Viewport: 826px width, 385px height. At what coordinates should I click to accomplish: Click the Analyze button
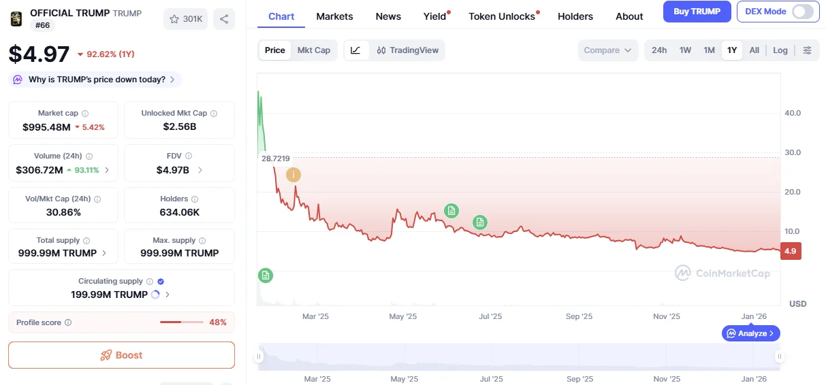pos(750,333)
